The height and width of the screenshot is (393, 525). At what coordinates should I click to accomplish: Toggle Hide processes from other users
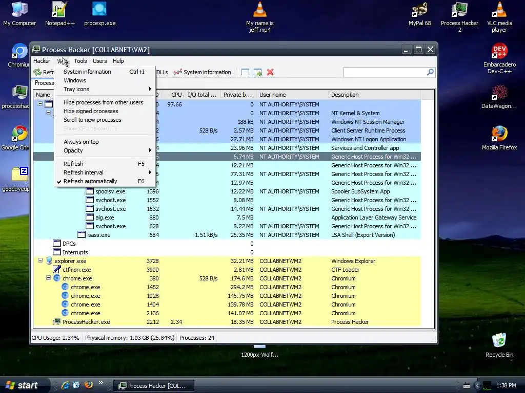tap(104, 102)
